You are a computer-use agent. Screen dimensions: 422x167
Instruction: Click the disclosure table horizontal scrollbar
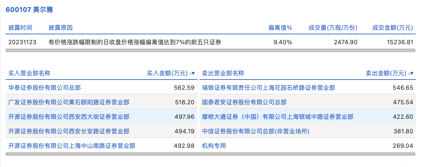210,50
